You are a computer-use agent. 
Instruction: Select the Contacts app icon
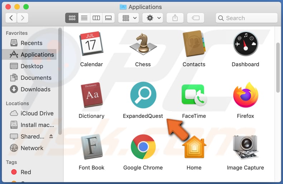click(x=194, y=44)
